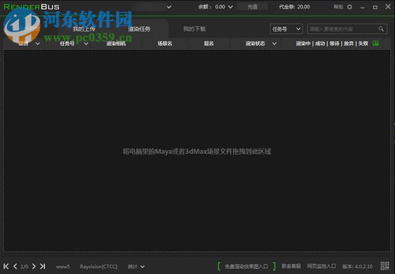Open the green chart statistics icon

coord(376,43)
